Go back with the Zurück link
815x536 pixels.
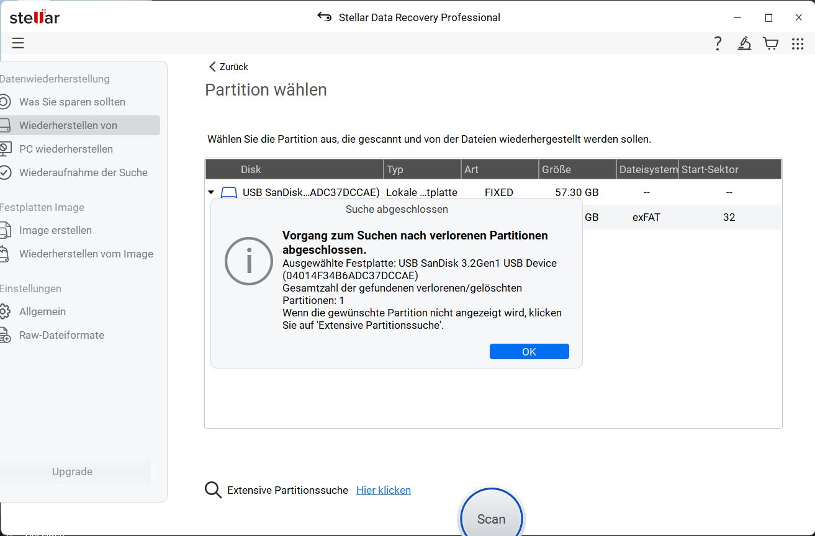tap(228, 66)
